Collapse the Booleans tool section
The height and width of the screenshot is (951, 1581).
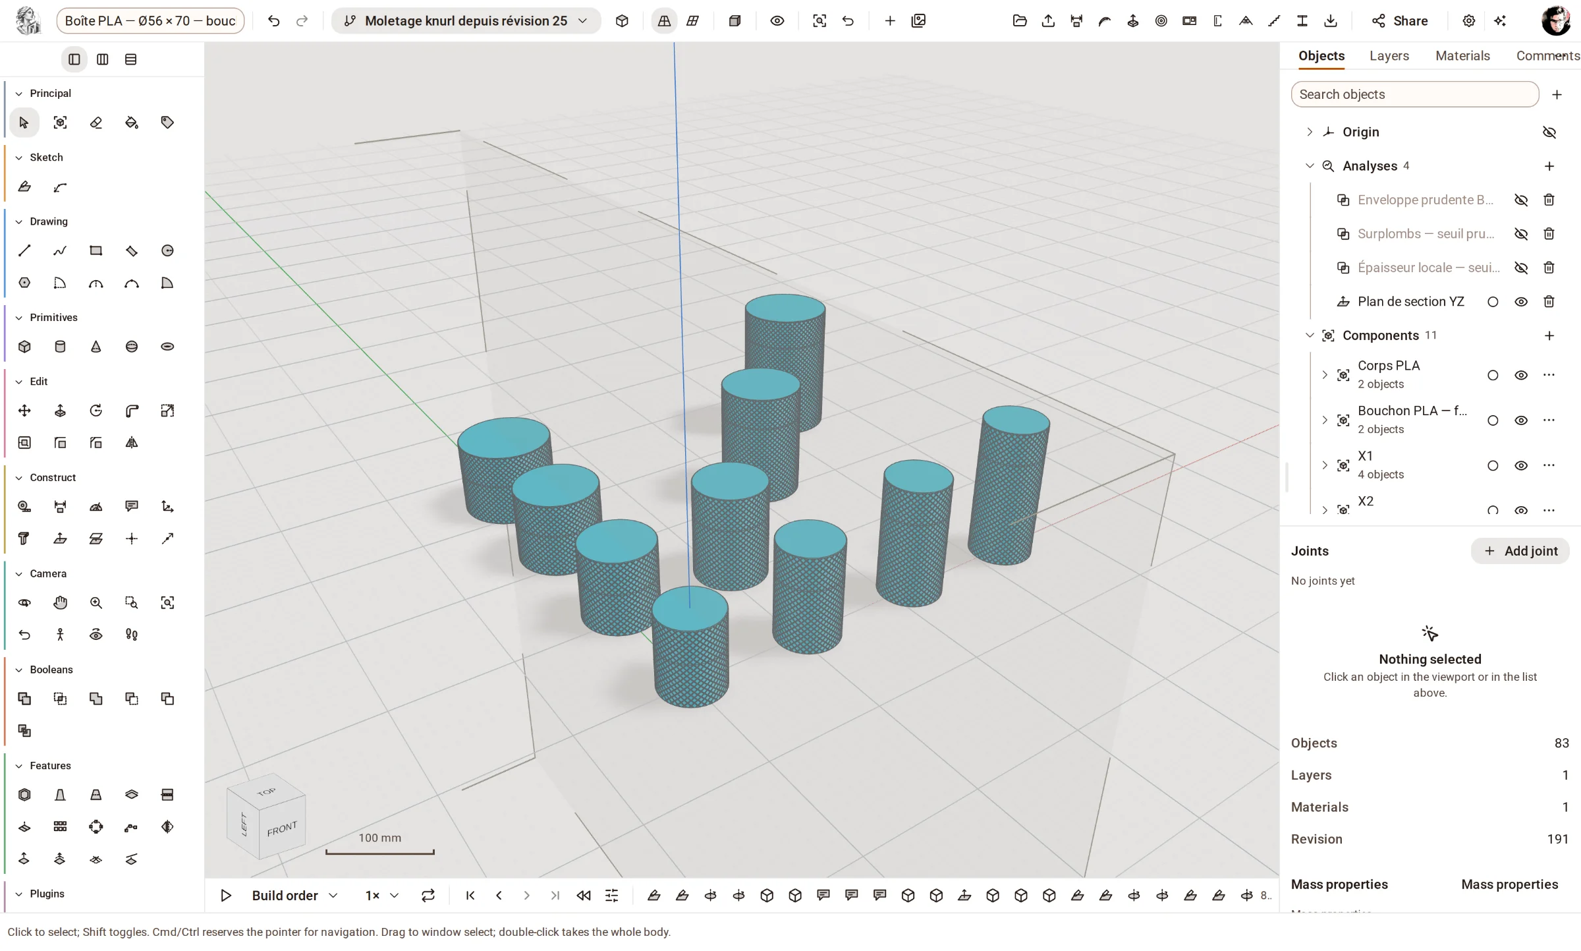(x=19, y=670)
